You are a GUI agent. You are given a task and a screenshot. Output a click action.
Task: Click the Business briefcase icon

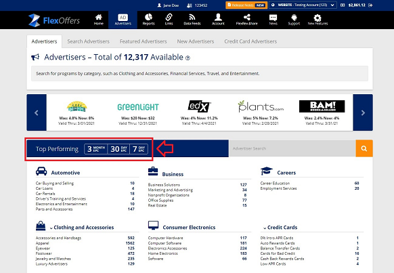click(x=153, y=171)
